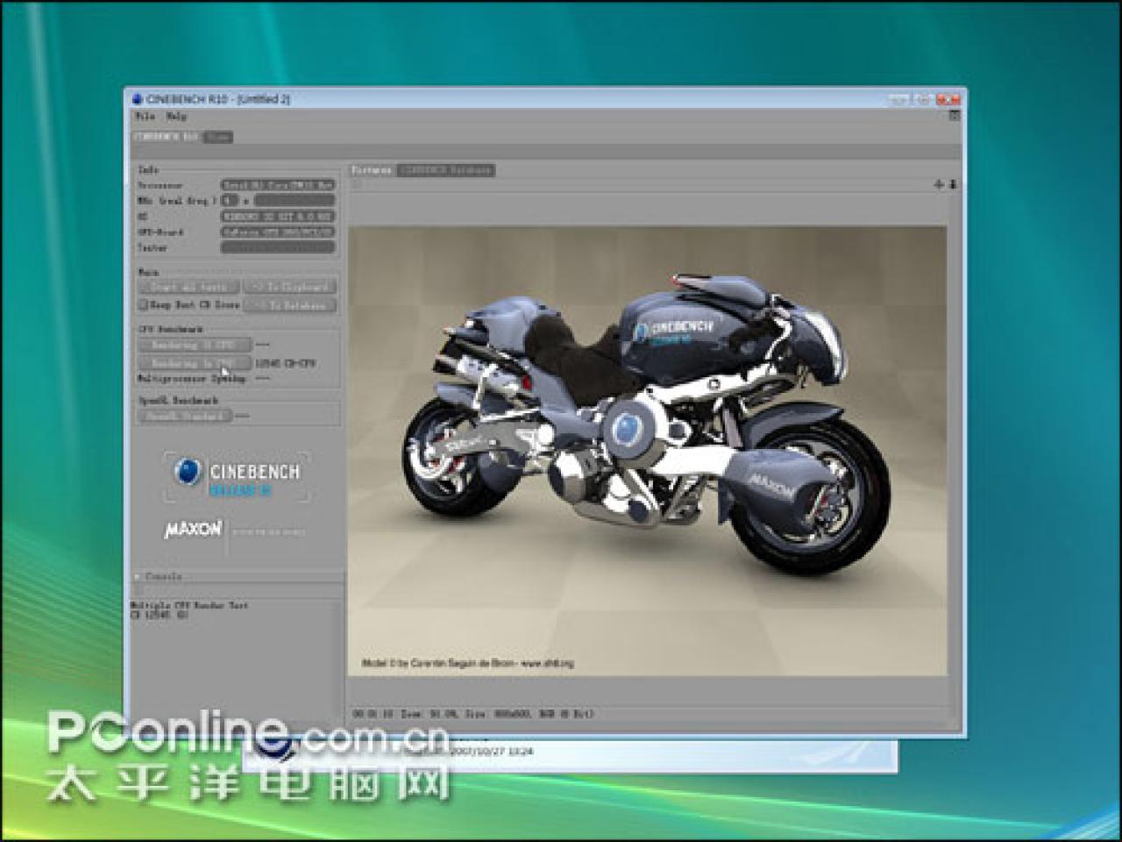Click the Start all tests button

(x=188, y=287)
